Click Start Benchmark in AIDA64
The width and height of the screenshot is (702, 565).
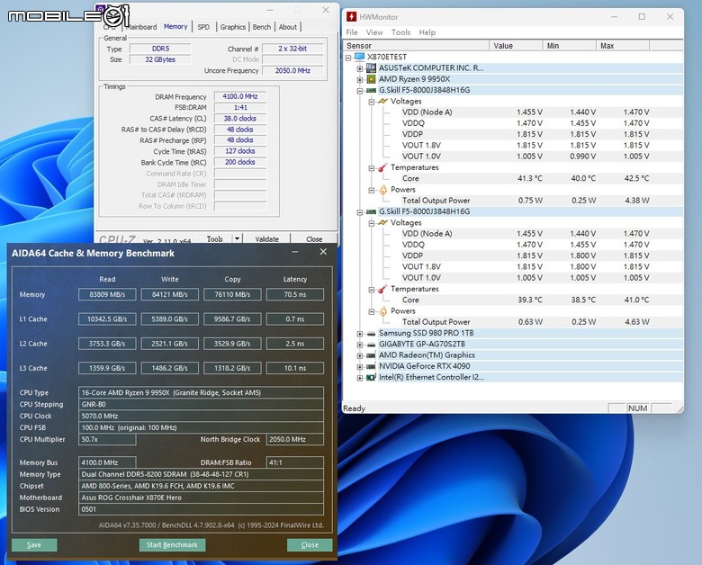172,545
